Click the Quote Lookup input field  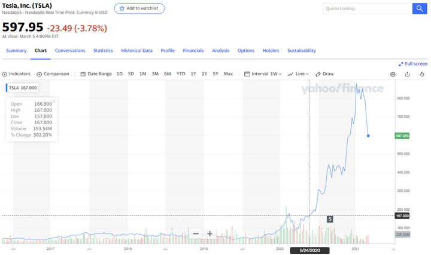(x=368, y=8)
